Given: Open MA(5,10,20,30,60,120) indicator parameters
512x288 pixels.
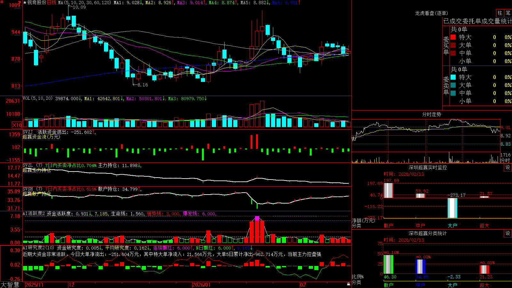Looking at the screenshot, I should [x=84, y=3].
